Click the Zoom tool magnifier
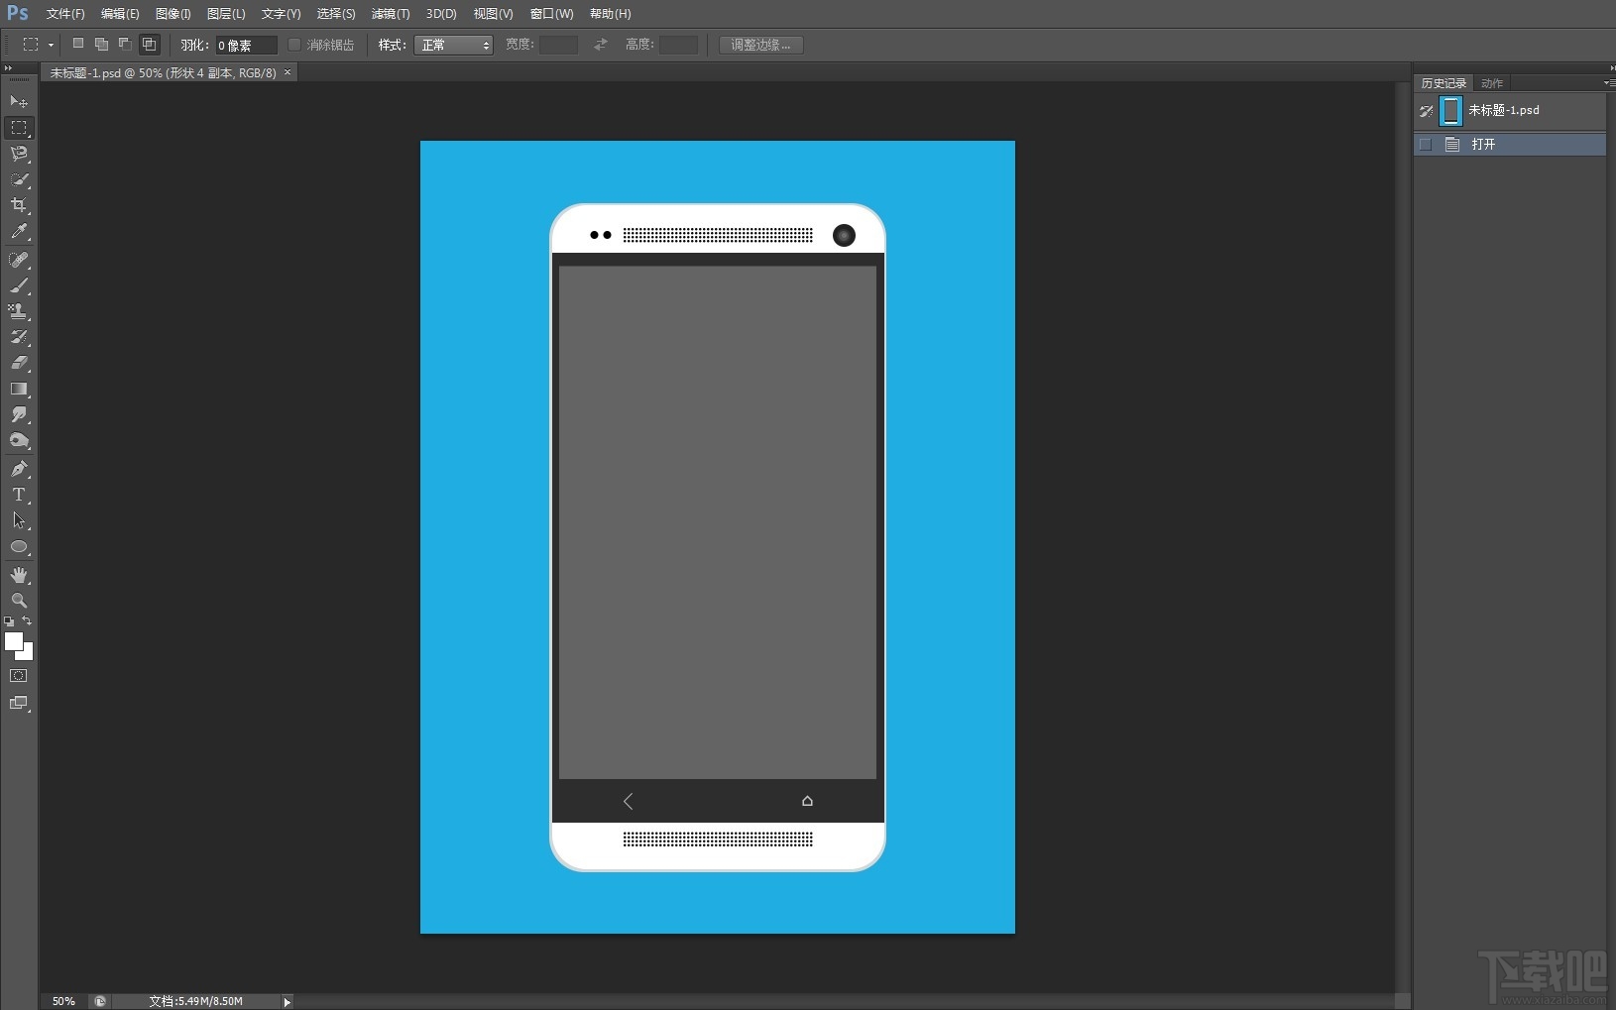Image resolution: width=1616 pixels, height=1010 pixels. coord(19,601)
